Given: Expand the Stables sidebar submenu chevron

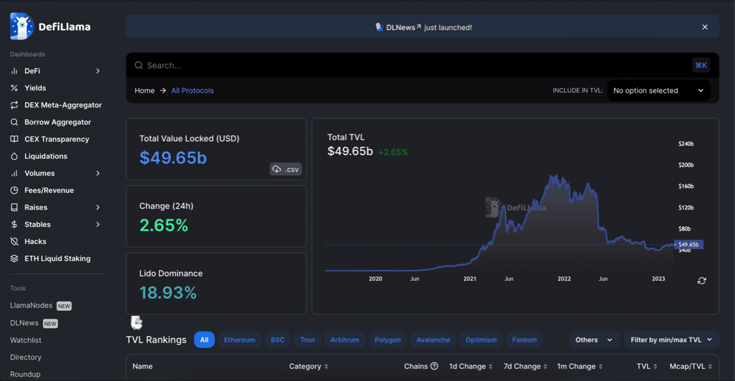Looking at the screenshot, I should click(x=98, y=224).
